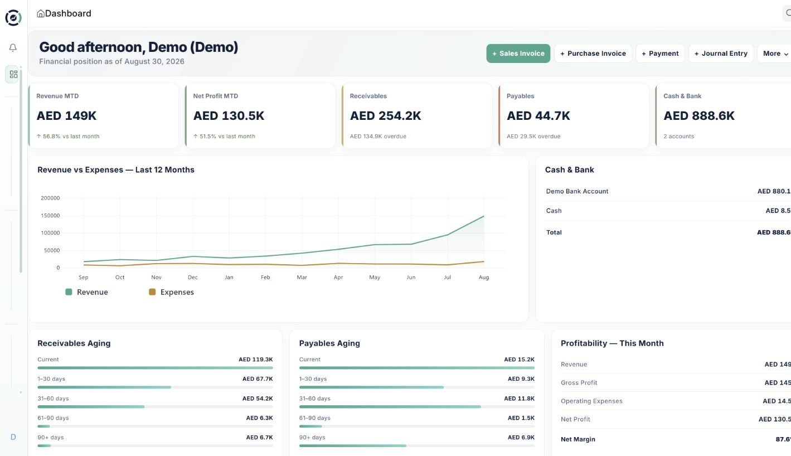Click 'AED 67.7K' in Receivables Aging

point(258,379)
